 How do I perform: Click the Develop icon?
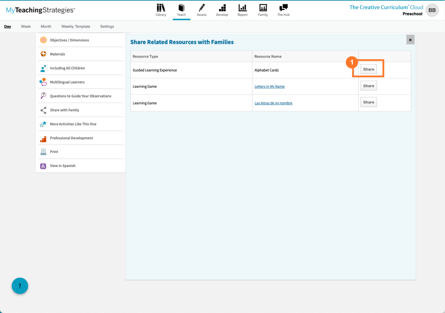tap(222, 10)
